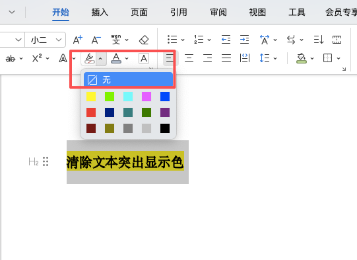357x260 pixels.
Task: Toggle align right
Action: [x=207, y=58]
